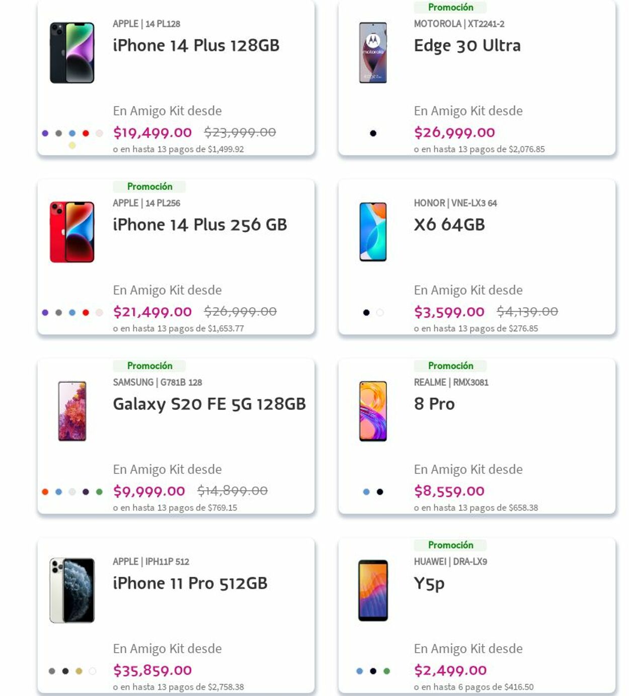Click the 8 Pro product title
This screenshot has width=629, height=696.
(434, 404)
